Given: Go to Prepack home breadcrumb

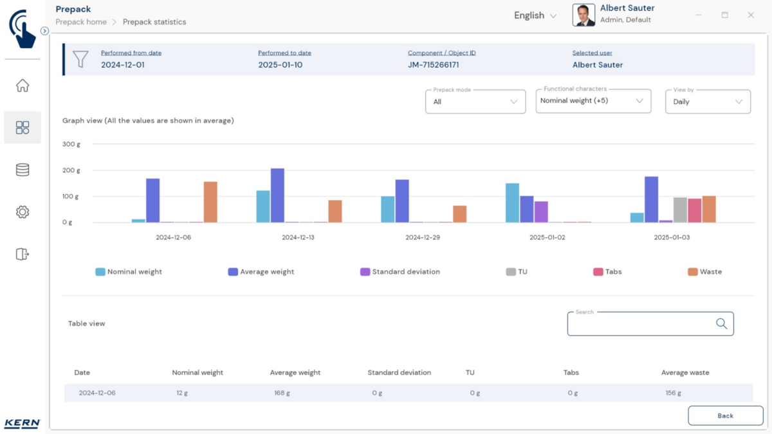Looking at the screenshot, I should pyautogui.click(x=81, y=22).
